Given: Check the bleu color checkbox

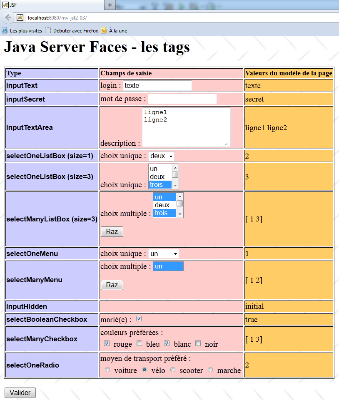Looking at the screenshot, I should coord(140,343).
